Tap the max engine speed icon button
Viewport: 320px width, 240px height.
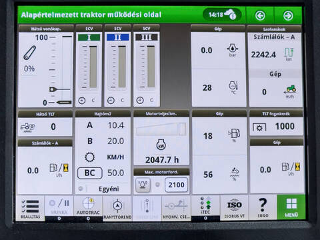[x=143, y=185]
